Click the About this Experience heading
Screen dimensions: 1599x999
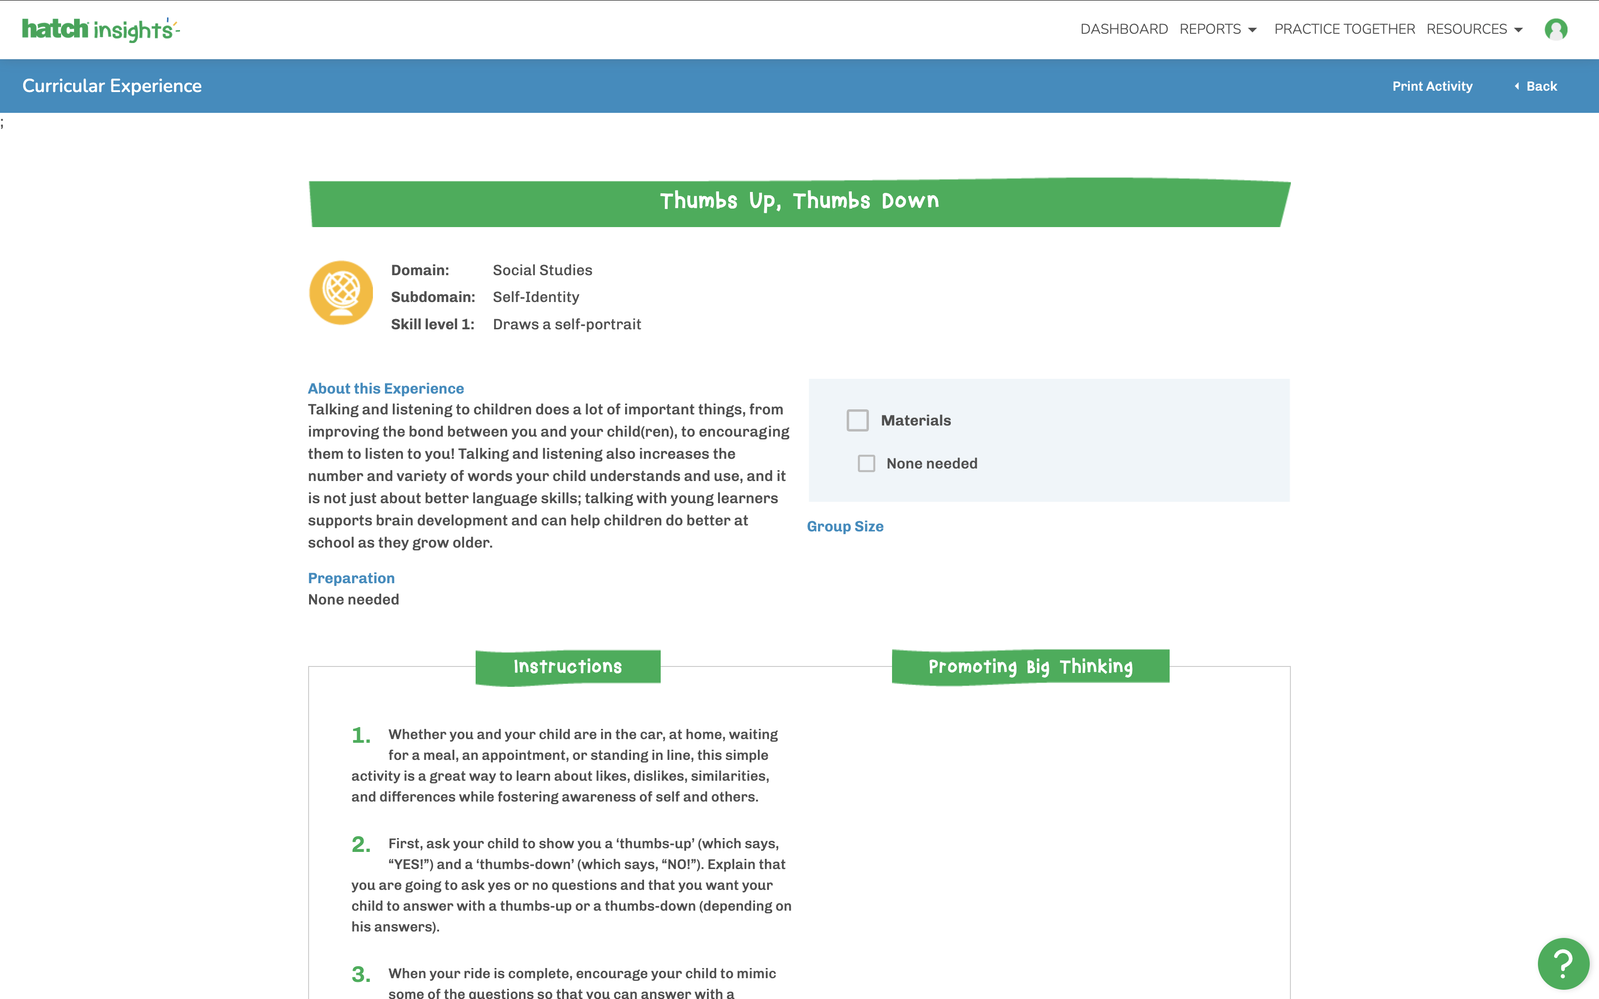tap(386, 388)
